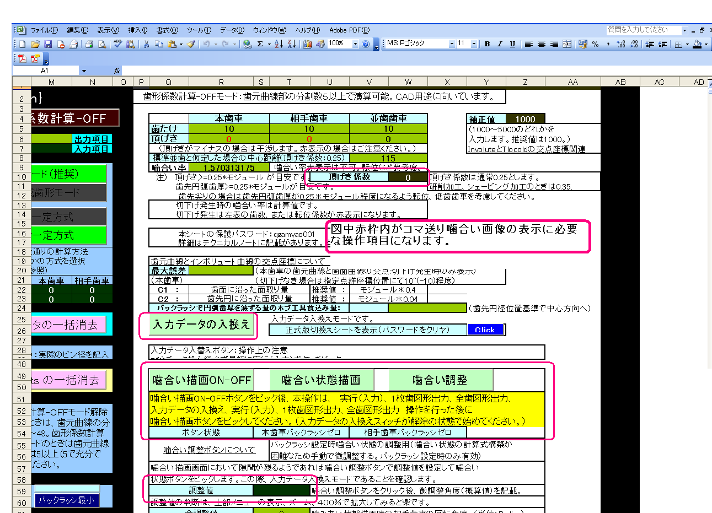This screenshot has height=513, width=712.
Task: Click Merge and Center icon
Action: coord(566,44)
